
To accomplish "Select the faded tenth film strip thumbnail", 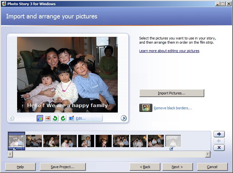I will click(173, 141).
